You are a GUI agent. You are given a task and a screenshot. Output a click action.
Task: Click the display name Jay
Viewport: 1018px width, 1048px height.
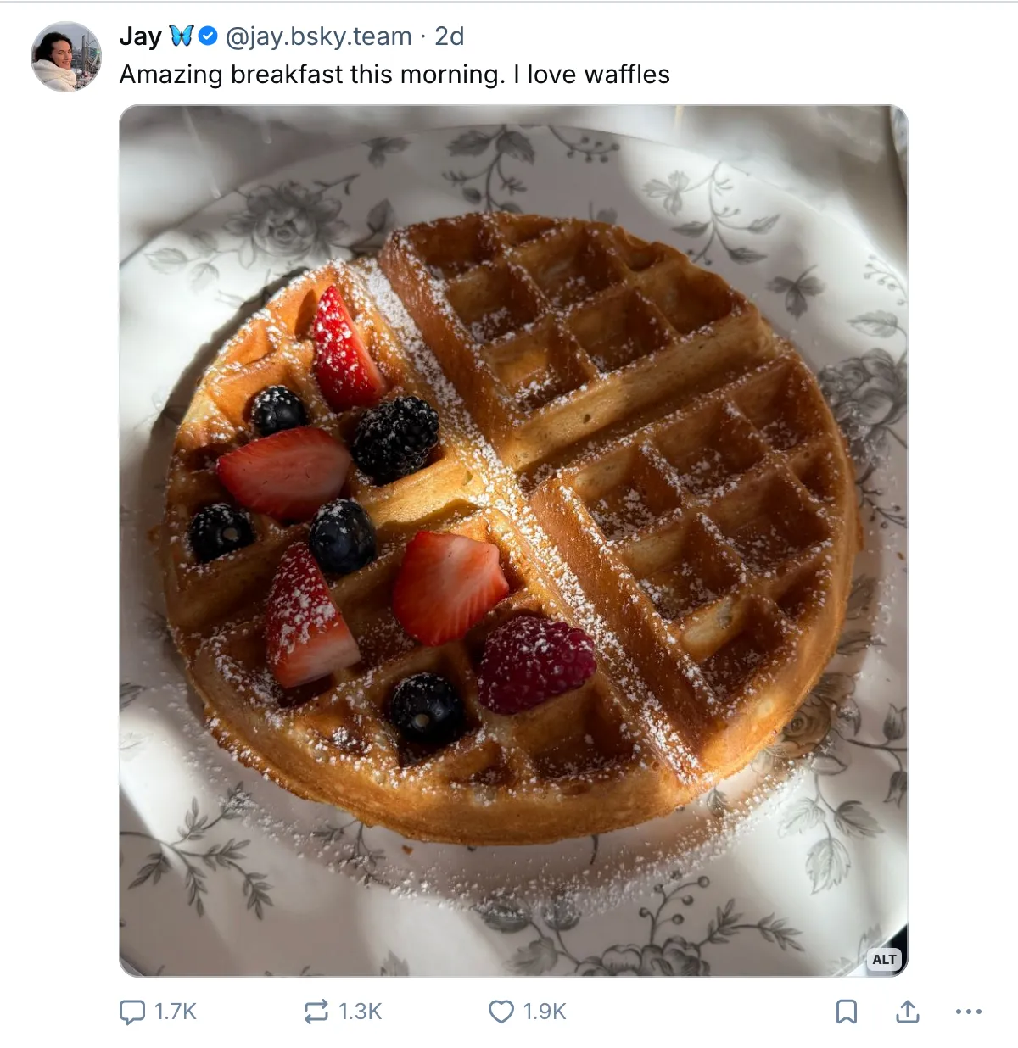coord(140,36)
